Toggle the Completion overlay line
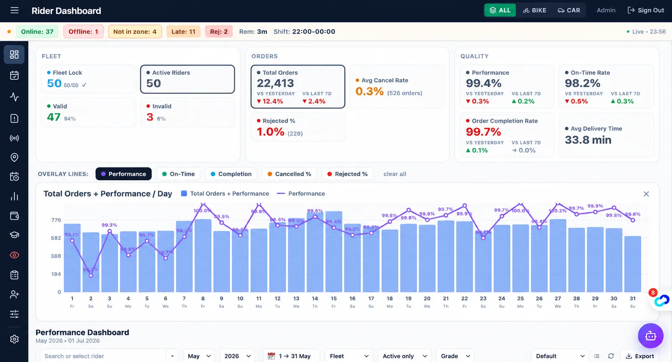Screen dimensions: 672x362 [x=231, y=174]
